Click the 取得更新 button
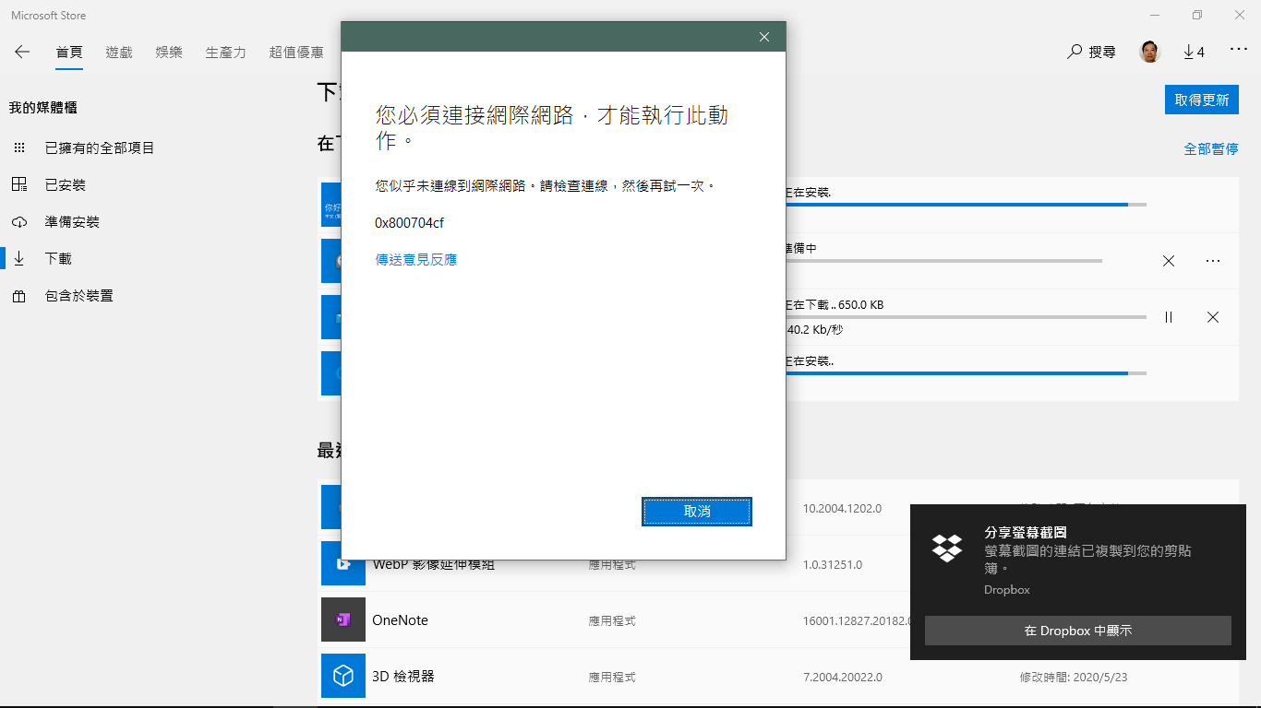Image resolution: width=1261 pixels, height=708 pixels. click(1202, 100)
